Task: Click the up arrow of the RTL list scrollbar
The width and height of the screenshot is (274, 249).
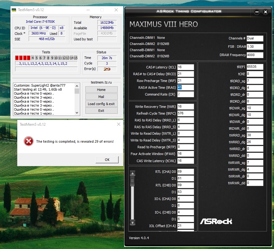Action: tap(133, 173)
